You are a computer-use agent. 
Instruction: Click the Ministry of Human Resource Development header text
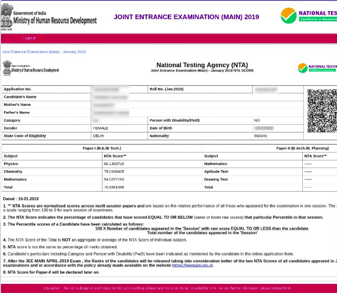55,21
